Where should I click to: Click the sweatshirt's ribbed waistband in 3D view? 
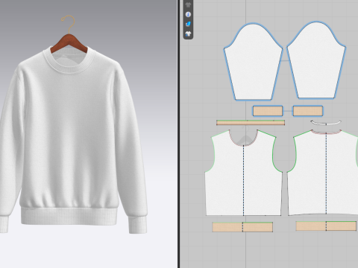[x=69, y=217]
